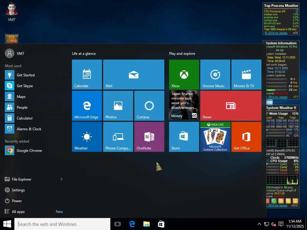Click Igogo link in System Information gadget

coord(277,97)
